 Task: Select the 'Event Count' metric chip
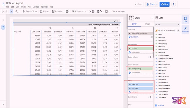(140, 85)
